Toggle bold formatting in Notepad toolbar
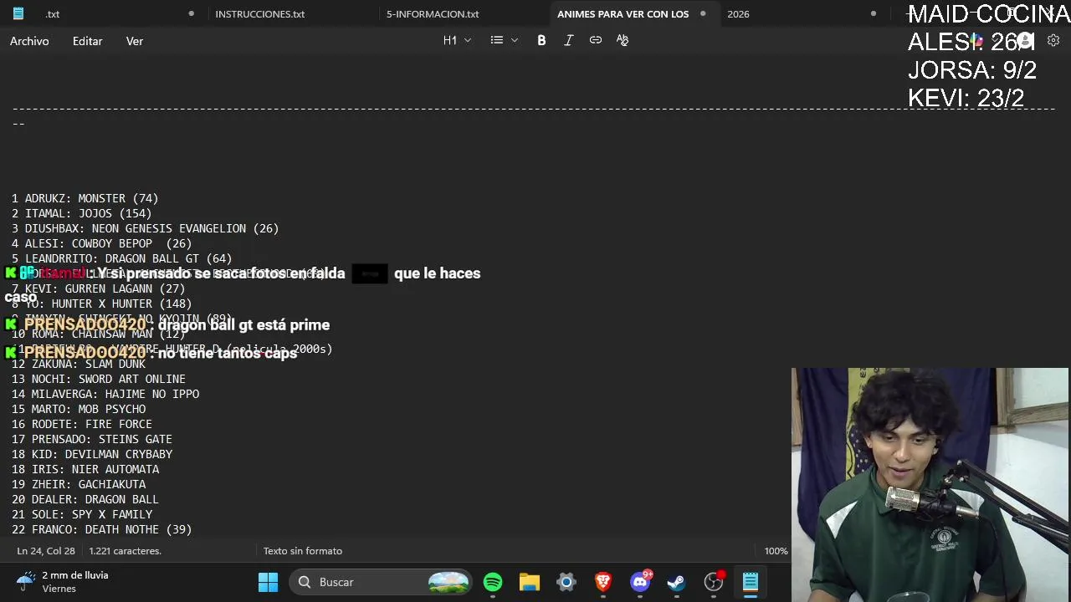 click(x=541, y=40)
